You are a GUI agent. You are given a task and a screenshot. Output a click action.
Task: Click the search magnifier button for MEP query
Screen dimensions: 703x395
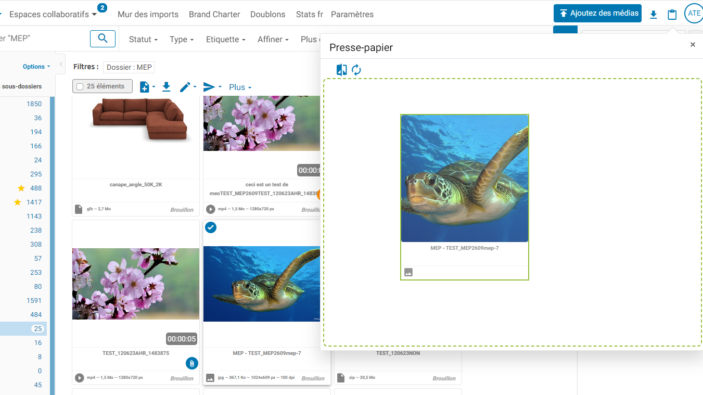pos(103,38)
